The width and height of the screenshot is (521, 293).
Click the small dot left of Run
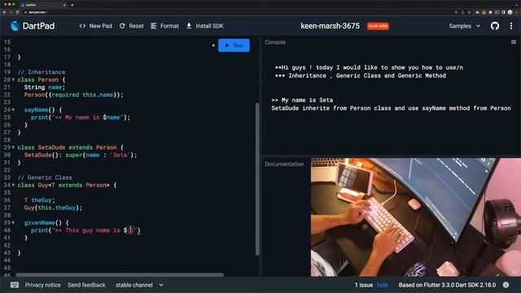click(213, 46)
